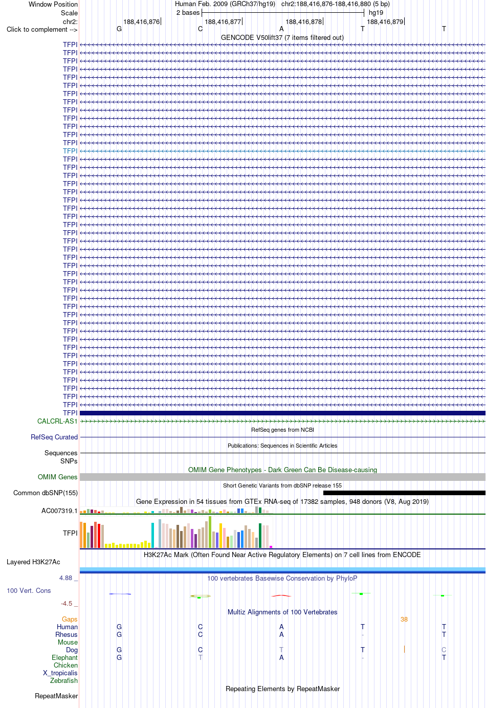Click OMIM Gene Phenotypes track title
This screenshot has height=708, width=486.
pos(282,470)
